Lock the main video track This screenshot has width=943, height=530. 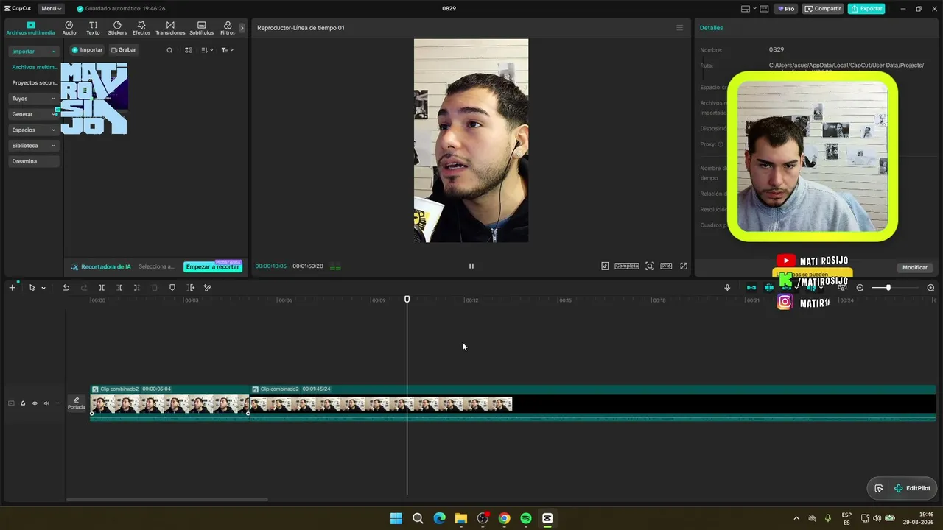tap(23, 403)
